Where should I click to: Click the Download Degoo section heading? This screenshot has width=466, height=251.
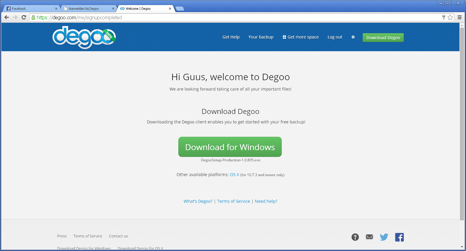(230, 111)
